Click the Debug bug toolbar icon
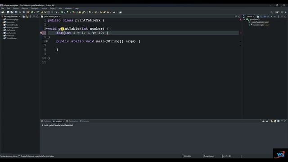 pyautogui.click(x=57, y=12)
